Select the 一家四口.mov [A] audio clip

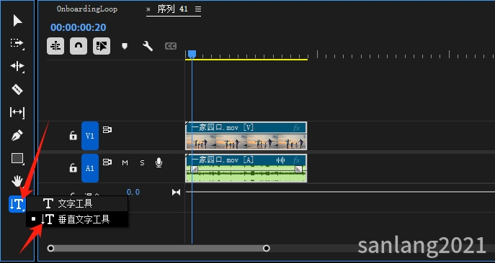246,168
